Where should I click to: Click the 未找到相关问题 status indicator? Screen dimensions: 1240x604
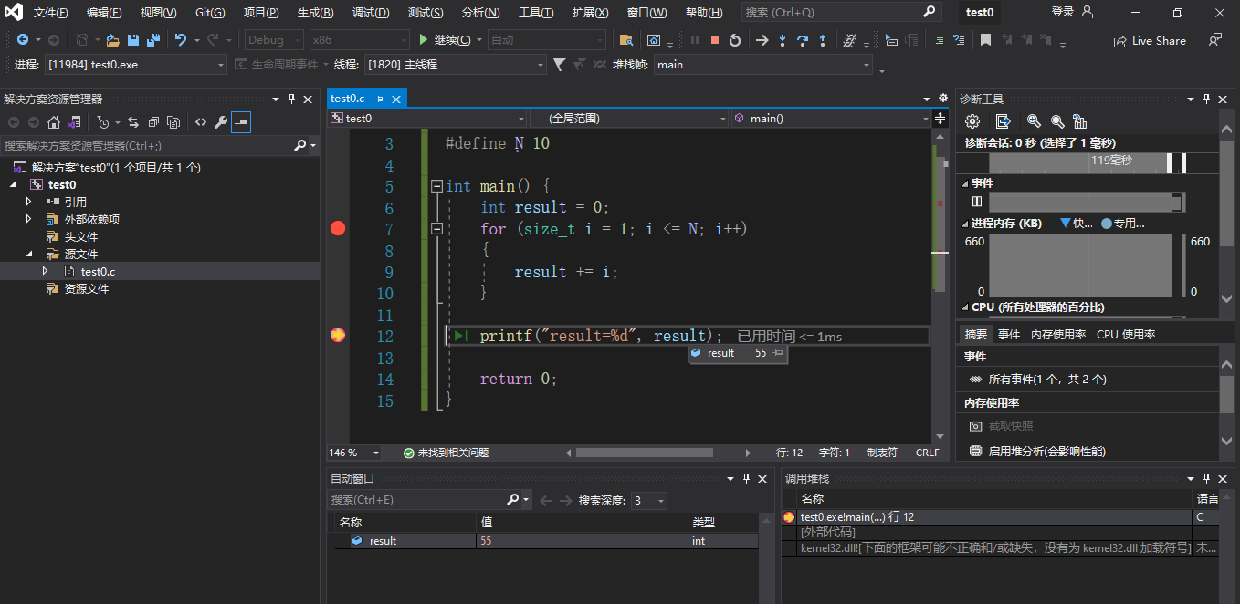pos(446,453)
